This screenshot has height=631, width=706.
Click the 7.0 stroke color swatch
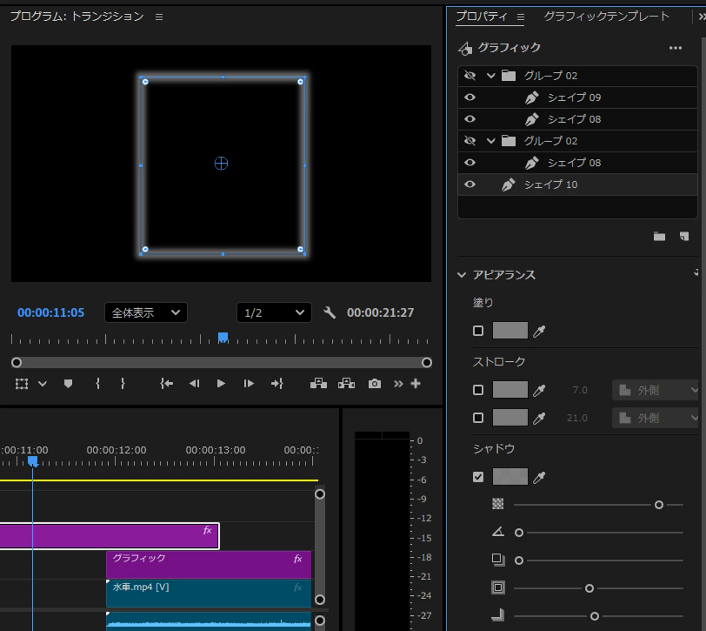(x=510, y=390)
